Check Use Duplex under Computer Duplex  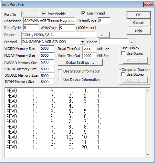click(x=123, y=74)
